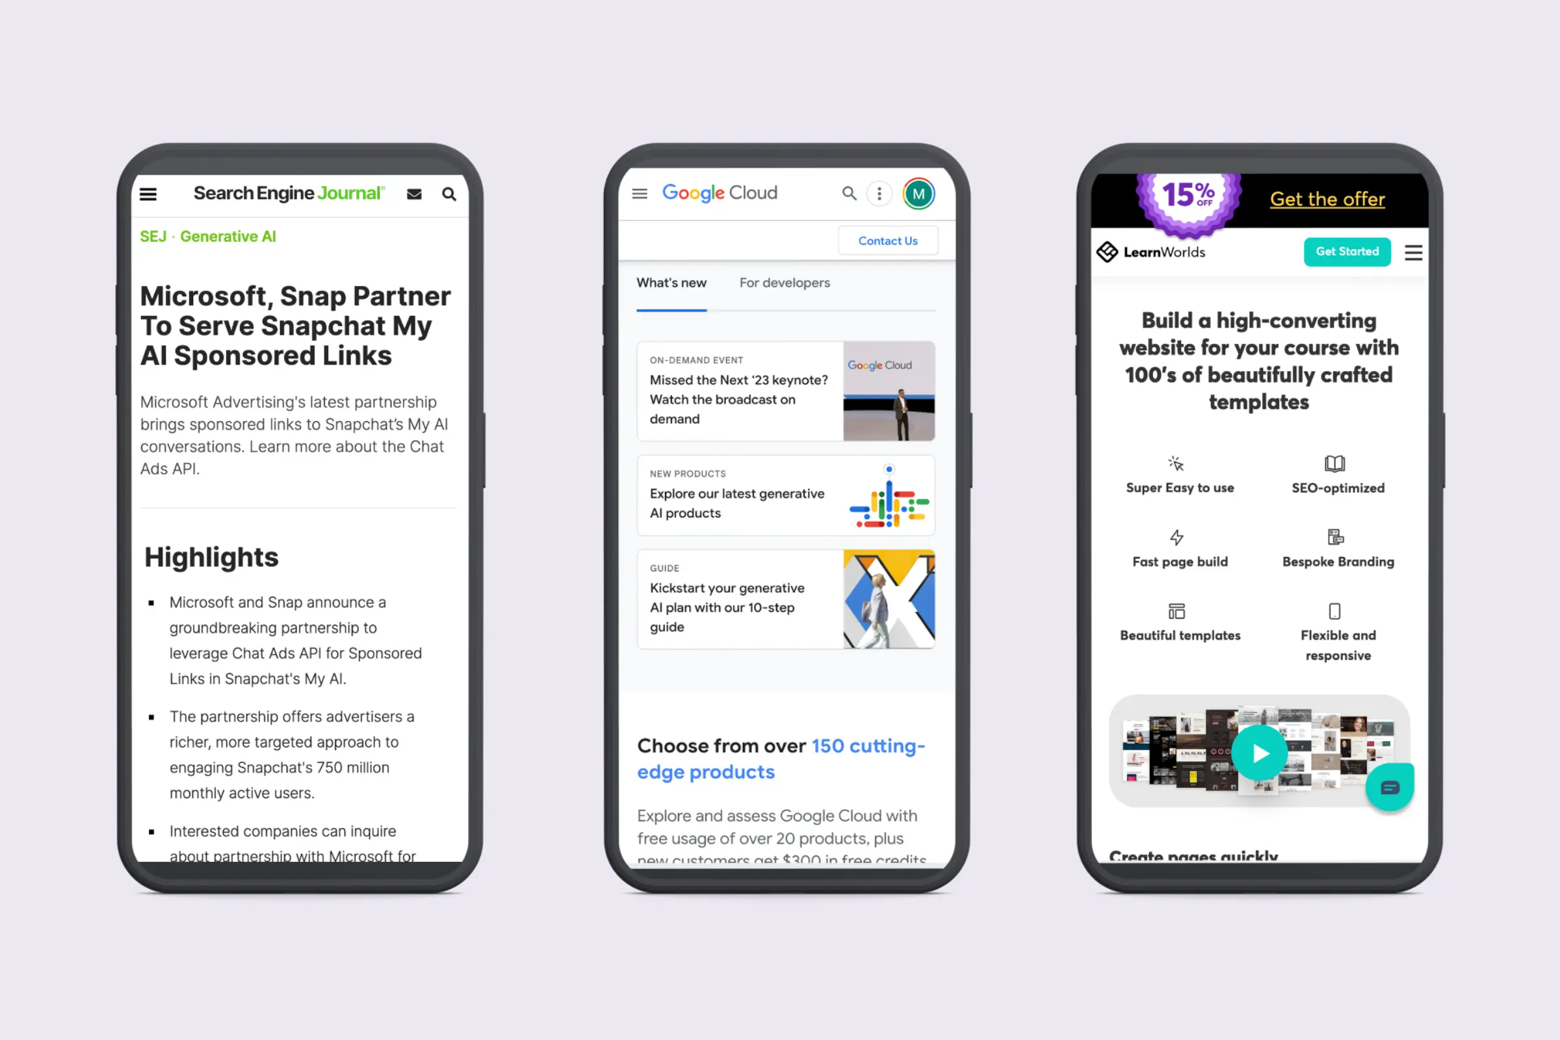The image size is (1560, 1040).
Task: Click Get the offer link
Action: click(x=1327, y=198)
